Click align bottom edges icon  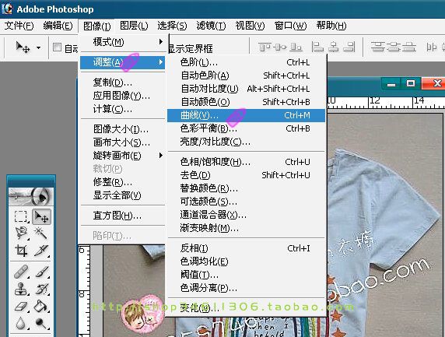click(296, 47)
